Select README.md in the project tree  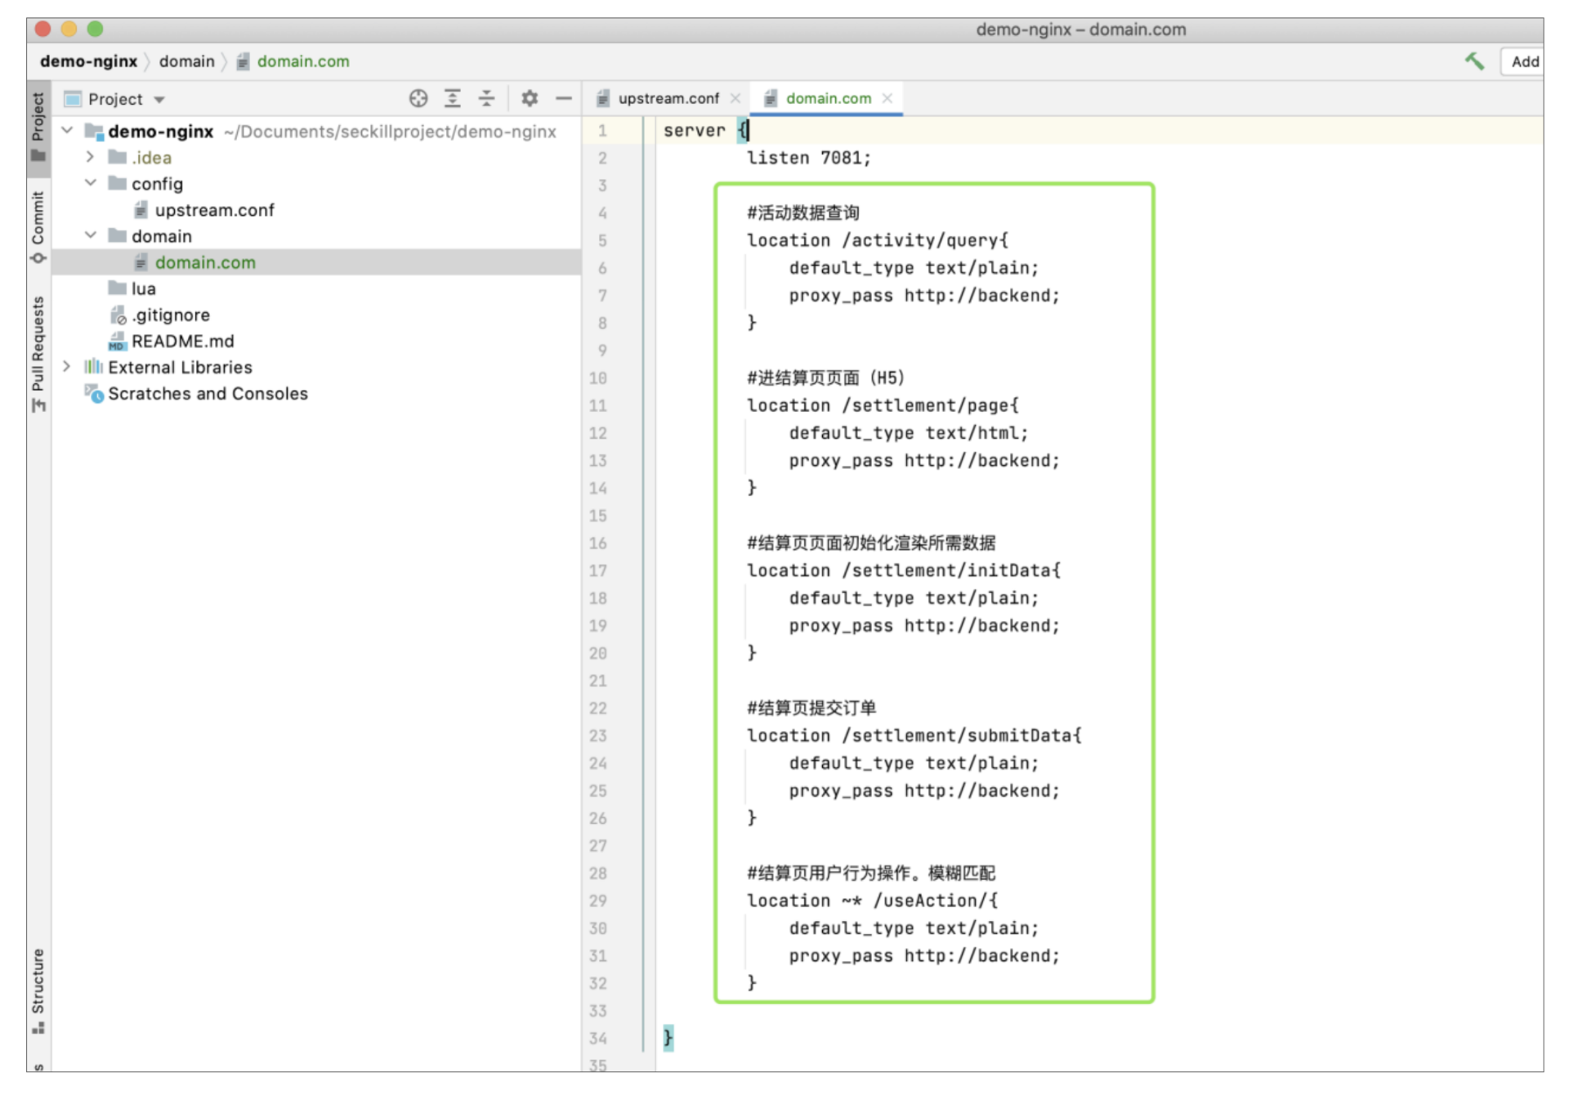point(182,341)
